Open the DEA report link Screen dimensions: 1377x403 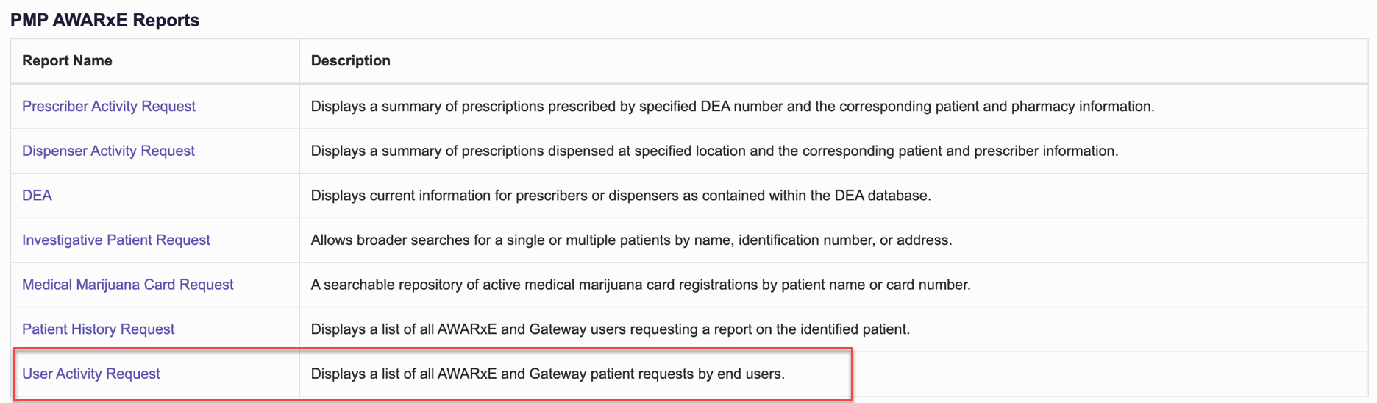point(37,195)
